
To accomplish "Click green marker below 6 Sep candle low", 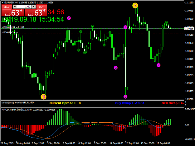I will pos(79,50).
